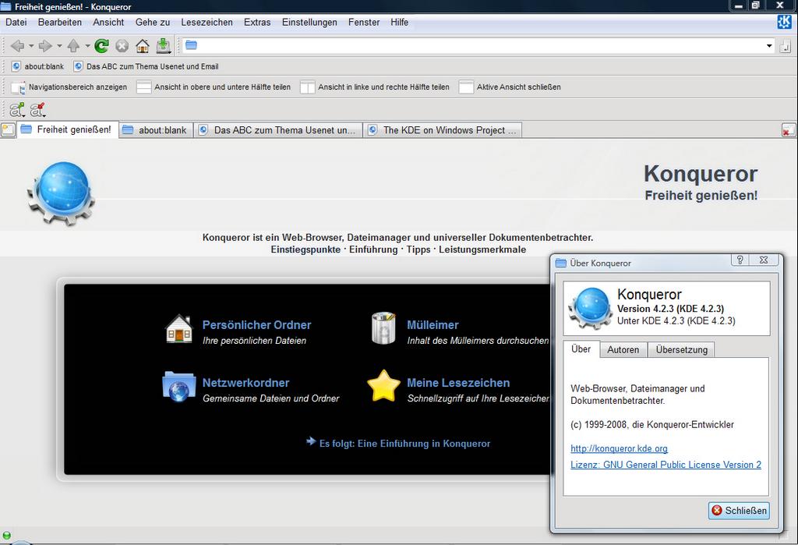Image resolution: width=798 pixels, height=545 pixels.
Task: Open the Persönlicher Ordner house icon
Action: [x=178, y=329]
